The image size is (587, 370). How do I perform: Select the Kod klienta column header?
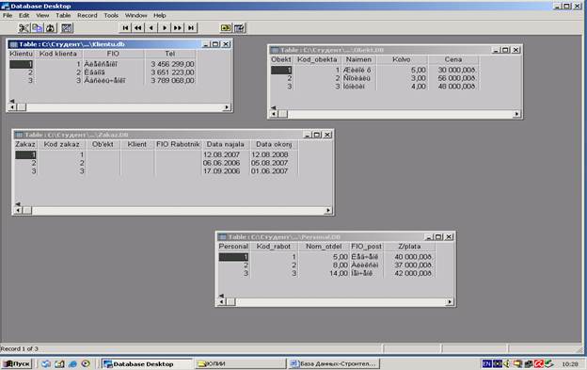coord(58,54)
